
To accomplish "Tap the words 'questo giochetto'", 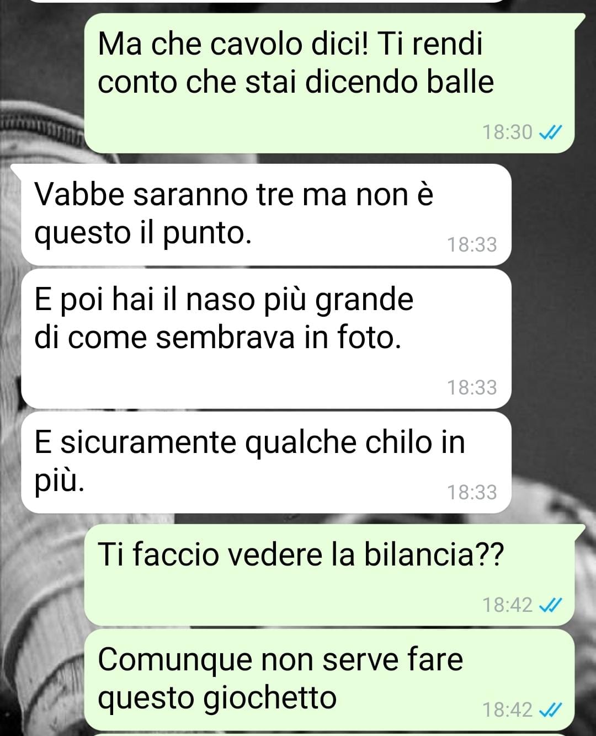I will pyautogui.click(x=217, y=698).
